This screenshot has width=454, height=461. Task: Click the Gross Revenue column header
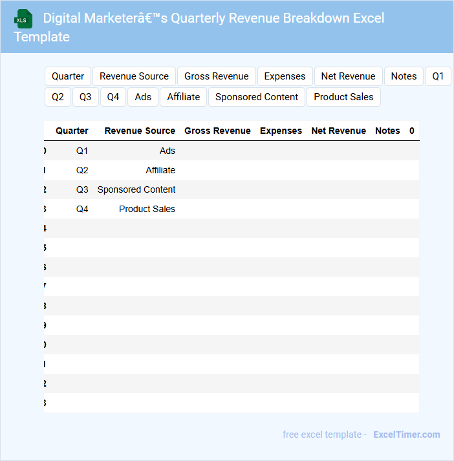pos(217,131)
